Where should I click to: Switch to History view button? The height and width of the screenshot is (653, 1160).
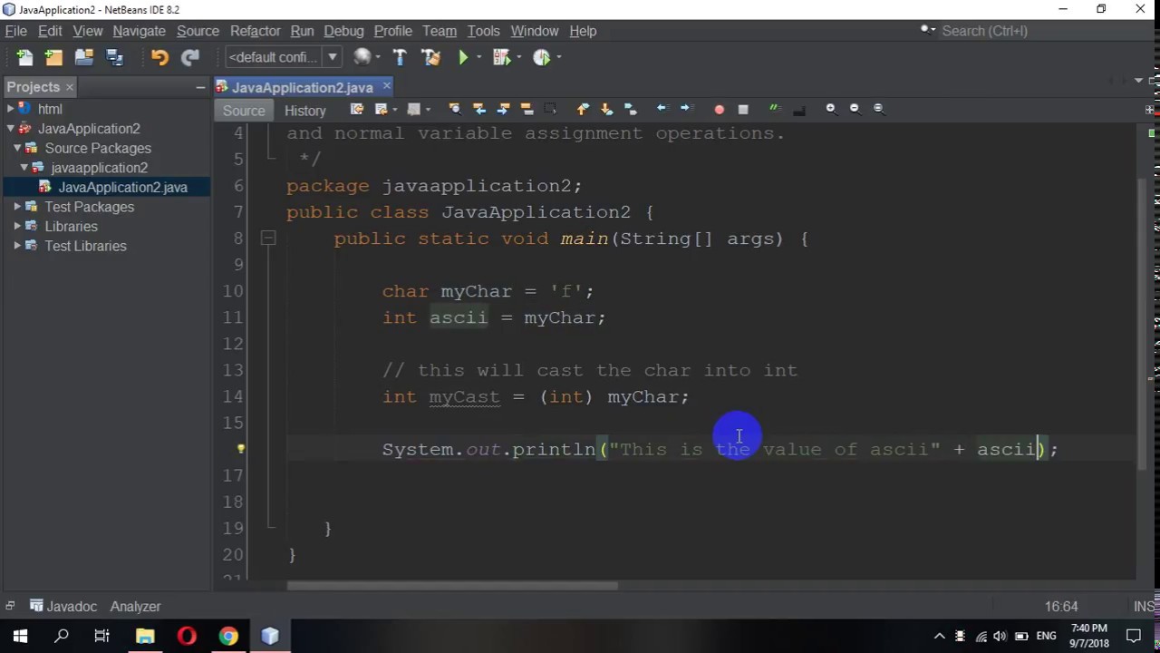(x=305, y=111)
